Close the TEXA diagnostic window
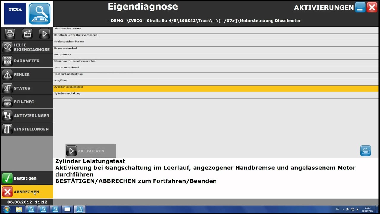The width and height of the screenshot is (380, 214). pos(372,7)
